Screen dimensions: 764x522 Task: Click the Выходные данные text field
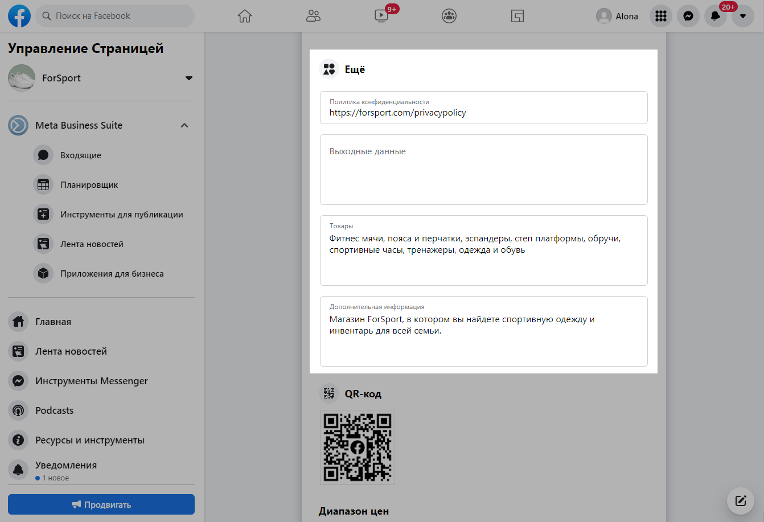coord(483,170)
